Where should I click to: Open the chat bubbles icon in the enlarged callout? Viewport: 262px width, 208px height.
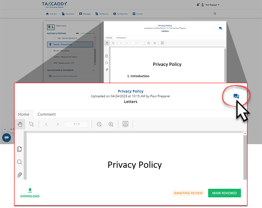click(x=236, y=96)
